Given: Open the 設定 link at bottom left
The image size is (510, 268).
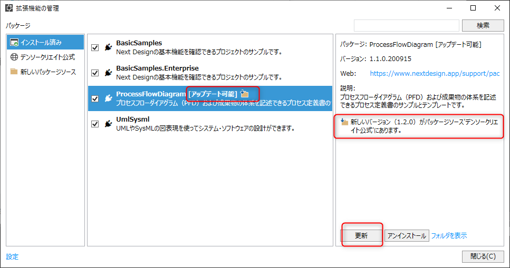Looking at the screenshot, I should [12, 257].
